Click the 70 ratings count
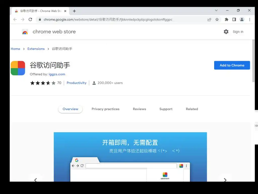 pyautogui.click(x=59, y=83)
